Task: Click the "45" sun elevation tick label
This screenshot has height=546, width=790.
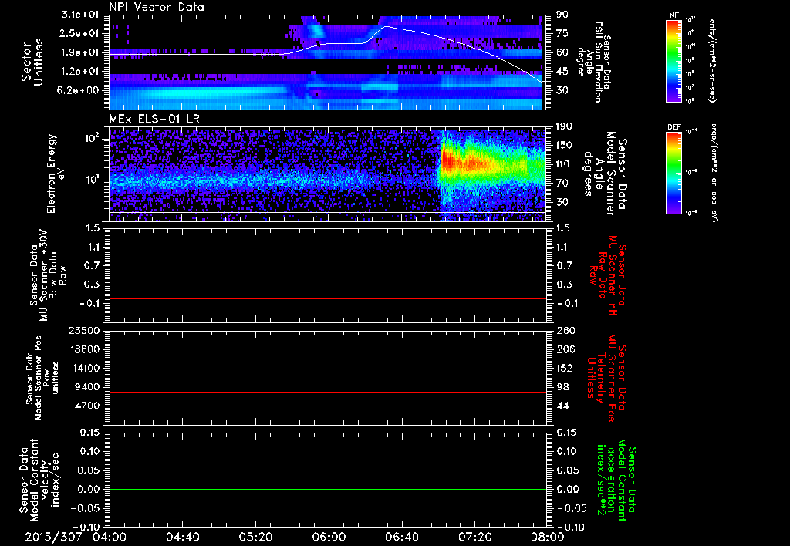Action: click(562, 72)
